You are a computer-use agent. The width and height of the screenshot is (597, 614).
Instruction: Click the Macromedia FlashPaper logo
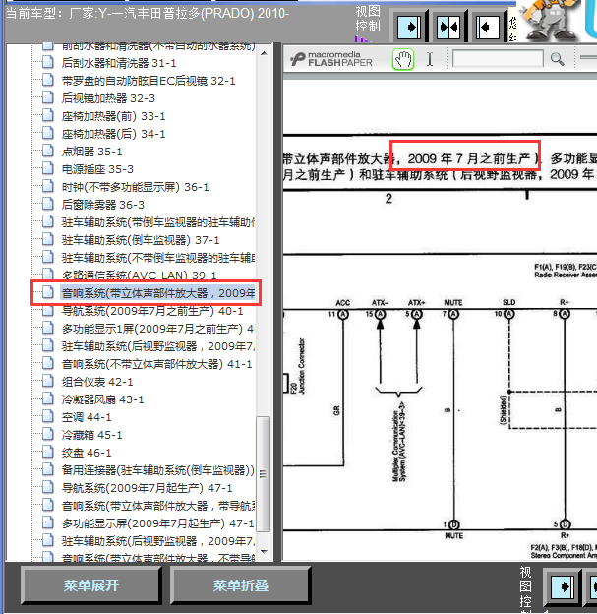(x=331, y=59)
